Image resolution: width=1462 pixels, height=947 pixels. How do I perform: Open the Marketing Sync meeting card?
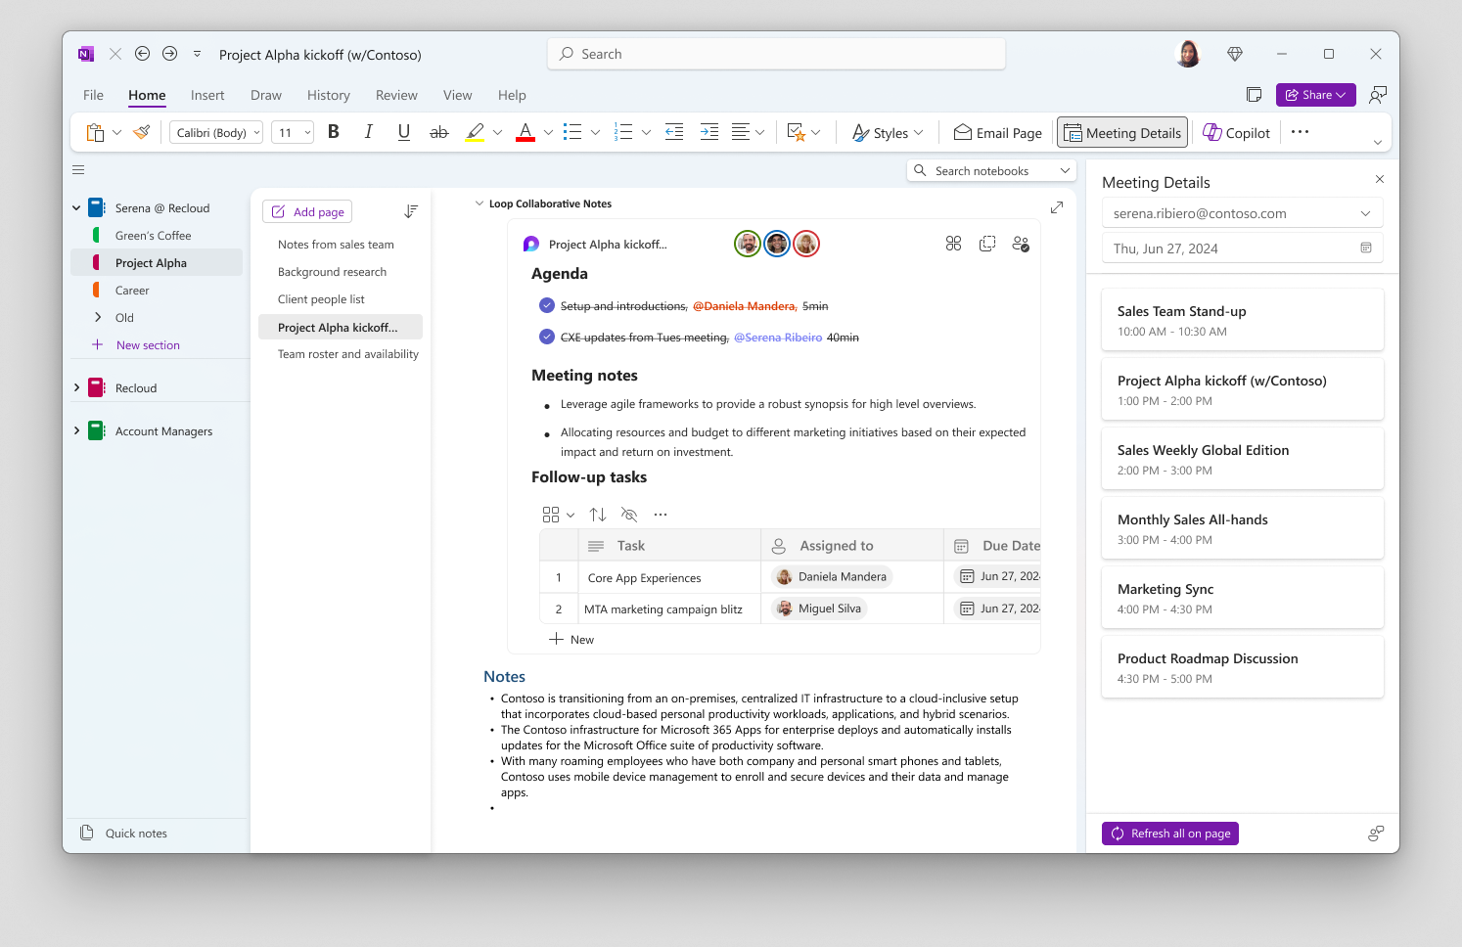(1243, 598)
